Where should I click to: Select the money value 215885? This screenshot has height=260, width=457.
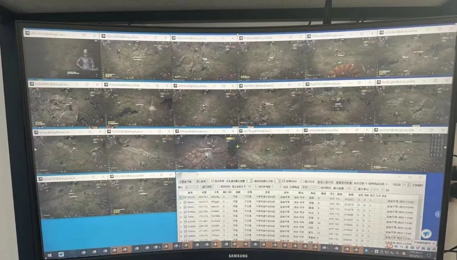pos(348,225)
